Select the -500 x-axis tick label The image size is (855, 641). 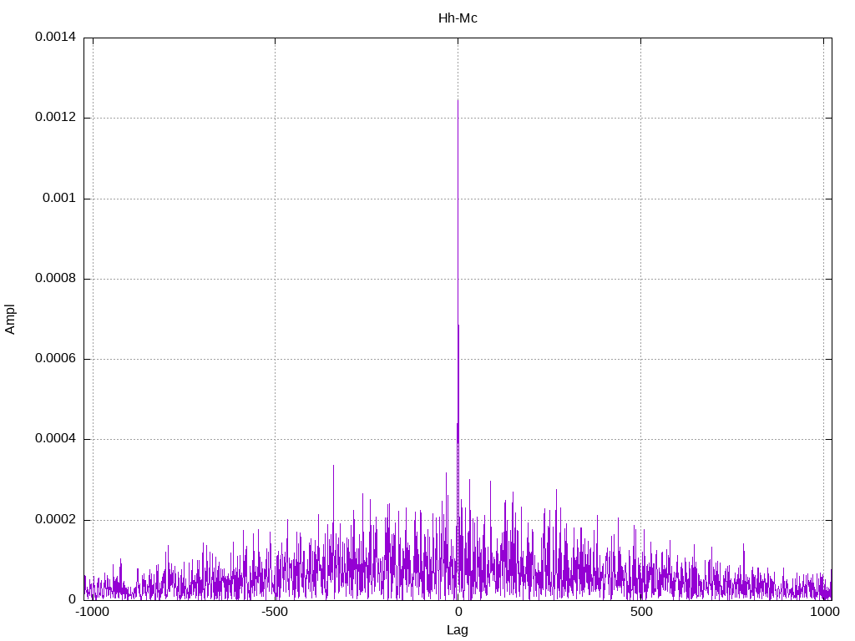[x=275, y=613]
